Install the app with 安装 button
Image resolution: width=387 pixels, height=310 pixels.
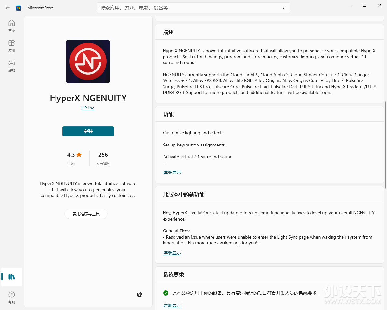88,131
